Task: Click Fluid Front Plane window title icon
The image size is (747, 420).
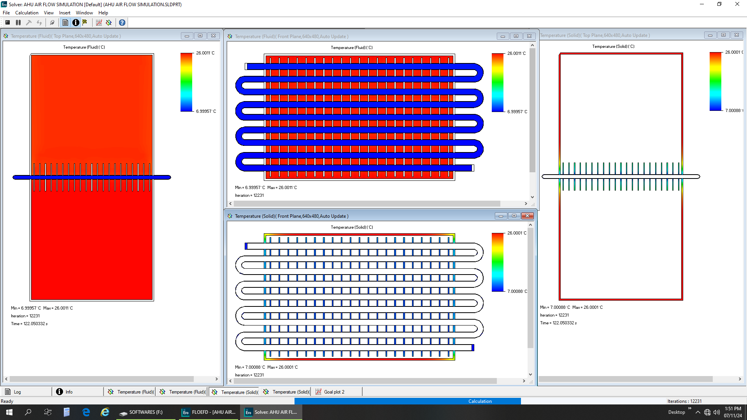Action: 230,37
